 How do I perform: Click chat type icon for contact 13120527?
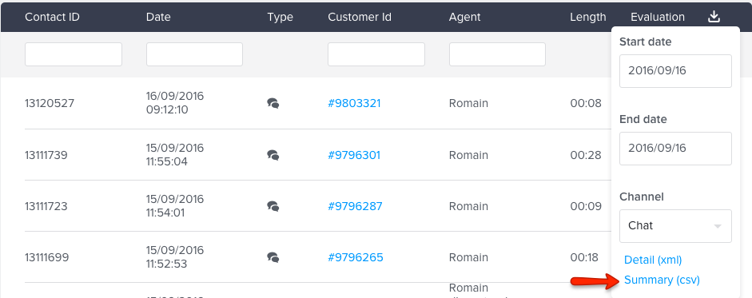(273, 103)
